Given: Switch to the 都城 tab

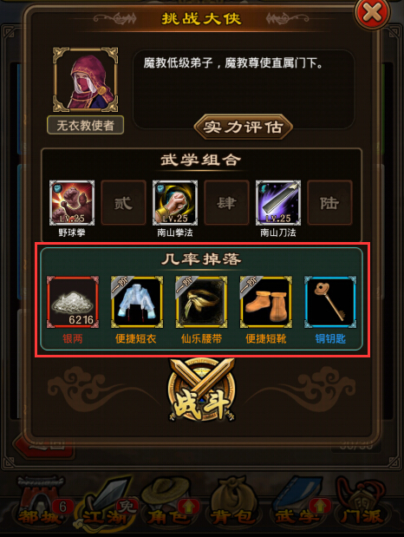Looking at the screenshot, I should [42, 505].
